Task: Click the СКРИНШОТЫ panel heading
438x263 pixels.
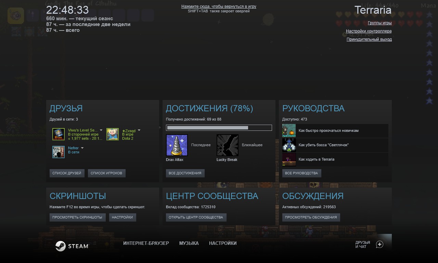Action: (x=78, y=196)
